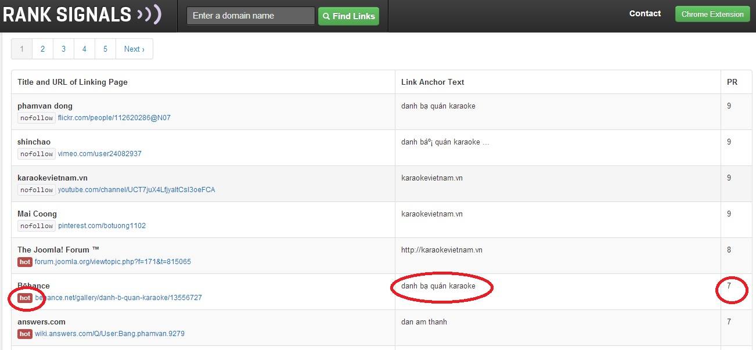Click the 'Title and URL of Linking Page' header
The image size is (756, 350).
click(x=73, y=82)
